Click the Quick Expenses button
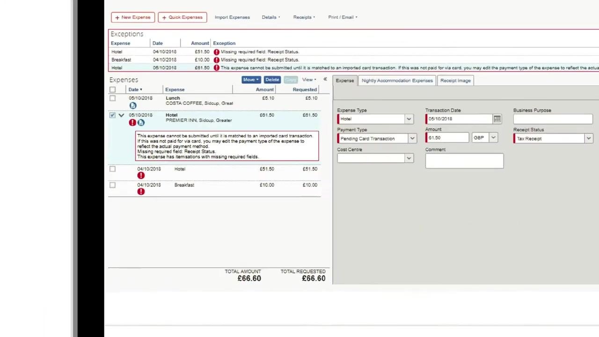This screenshot has width=599, height=337. coord(183,17)
